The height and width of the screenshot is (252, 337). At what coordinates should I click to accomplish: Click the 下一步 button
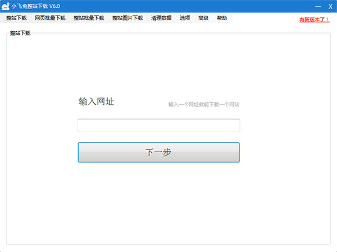click(x=159, y=152)
